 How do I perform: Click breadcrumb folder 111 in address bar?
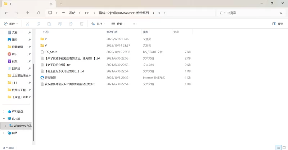pyautogui.click(x=87, y=13)
